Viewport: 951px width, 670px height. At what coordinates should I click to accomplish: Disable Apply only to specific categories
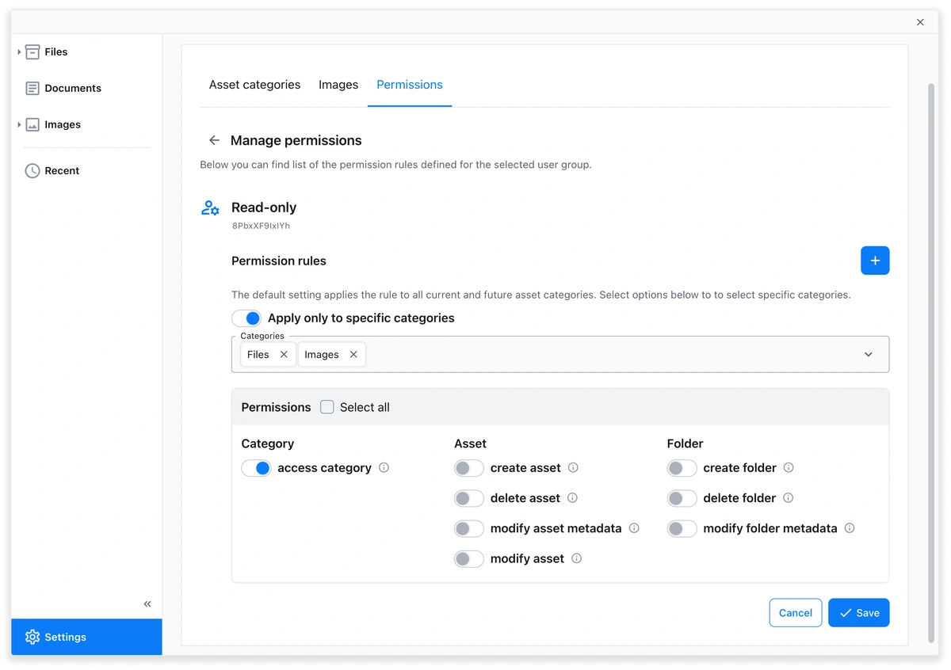(x=246, y=318)
